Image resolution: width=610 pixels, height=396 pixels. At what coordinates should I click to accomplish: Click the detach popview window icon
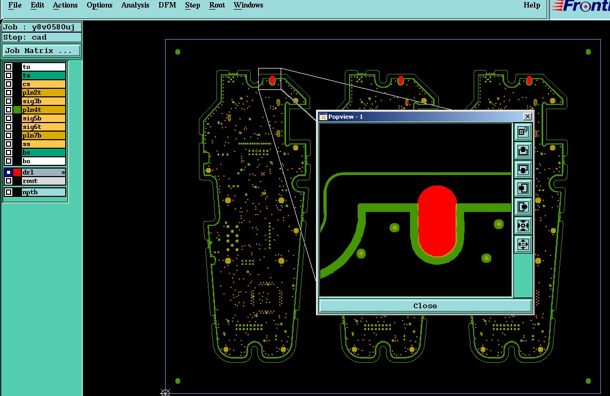(x=523, y=132)
